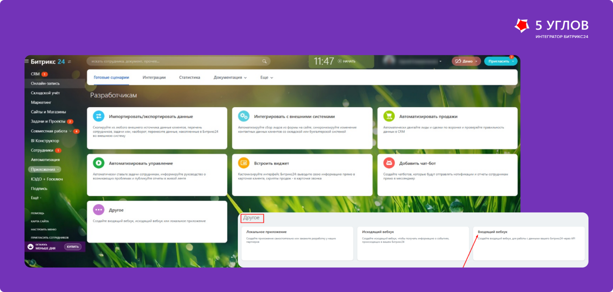This screenshot has height=292, width=613.
Task: Expand the Еще tab dropdown
Action: coord(267,77)
